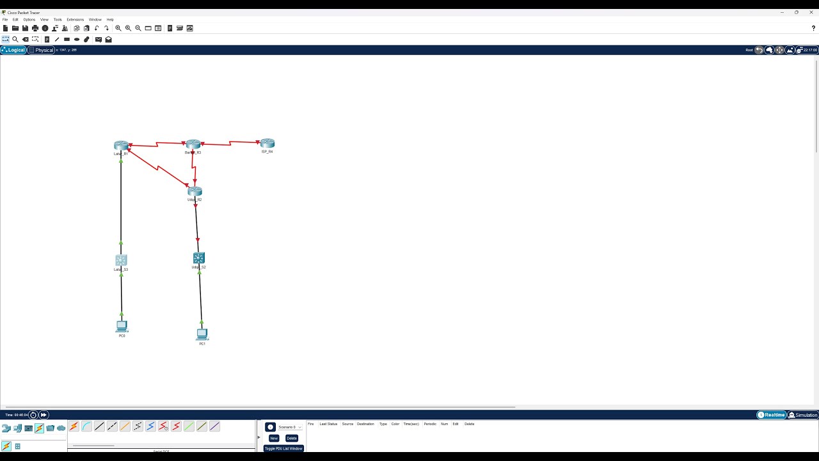Open the Extensions menu
Screen dimensions: 819x461
(76, 19)
